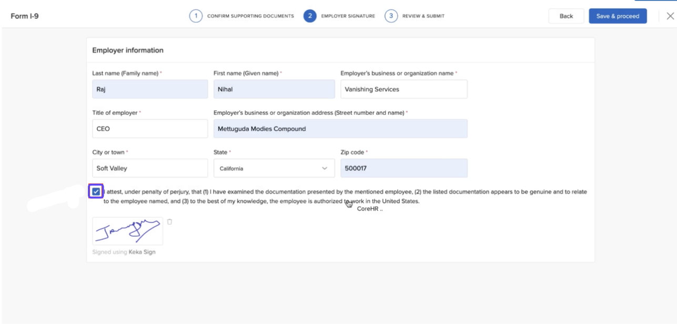
Task: Click the chevron arrow in State field
Action: (x=324, y=168)
